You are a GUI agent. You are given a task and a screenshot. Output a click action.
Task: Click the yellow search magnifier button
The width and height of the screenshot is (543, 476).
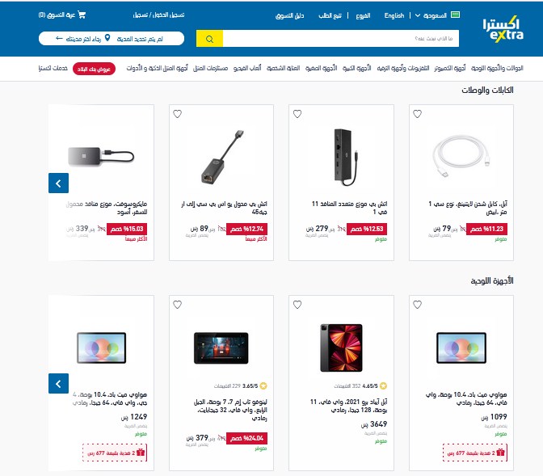209,39
